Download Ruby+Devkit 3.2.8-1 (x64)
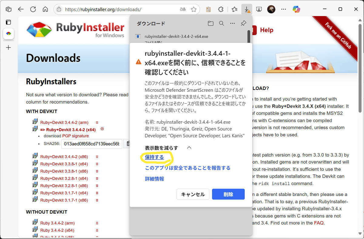The width and height of the screenshot is (364, 239). (x=64, y=178)
